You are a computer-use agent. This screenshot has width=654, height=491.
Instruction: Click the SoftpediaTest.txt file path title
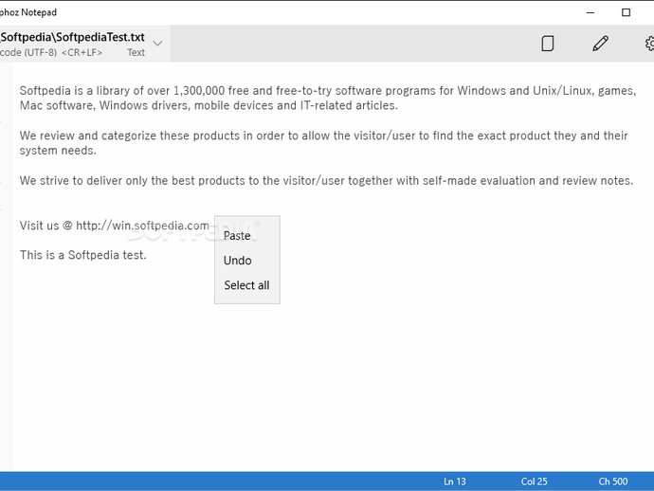[73, 37]
